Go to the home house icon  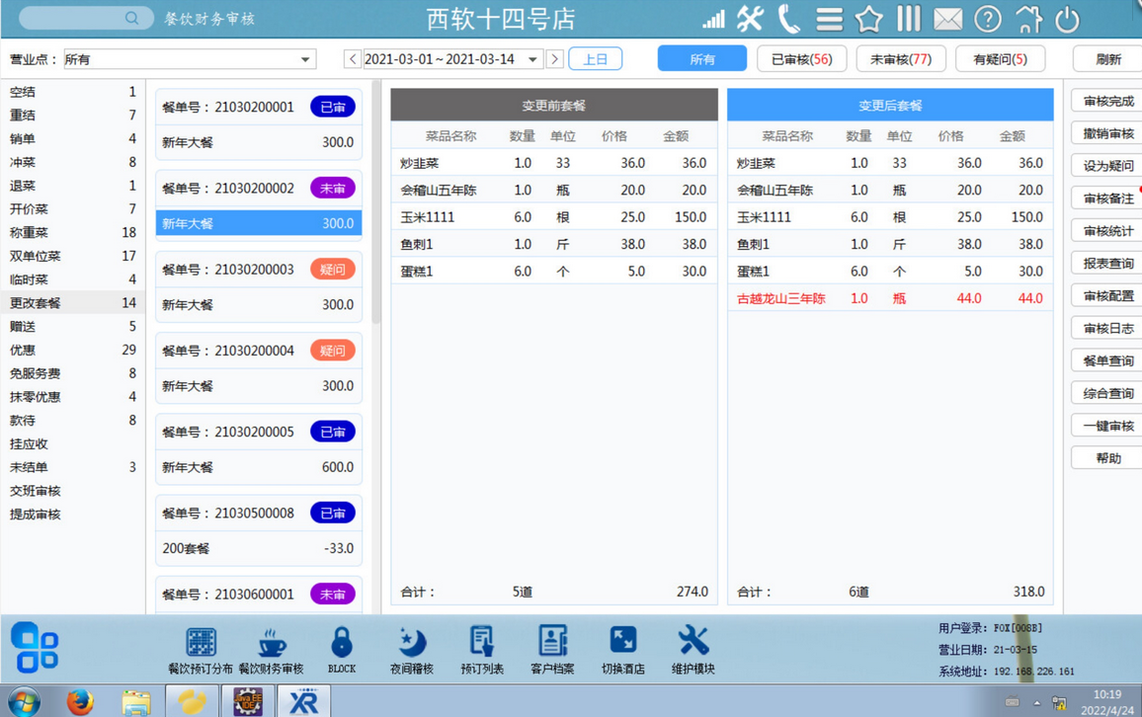1027,20
